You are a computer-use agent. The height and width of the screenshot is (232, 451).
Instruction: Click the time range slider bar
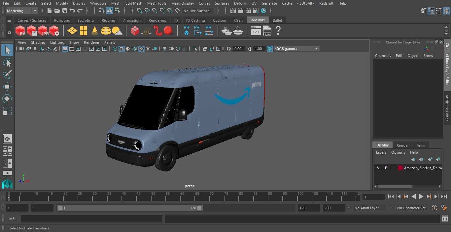[x=130, y=208]
